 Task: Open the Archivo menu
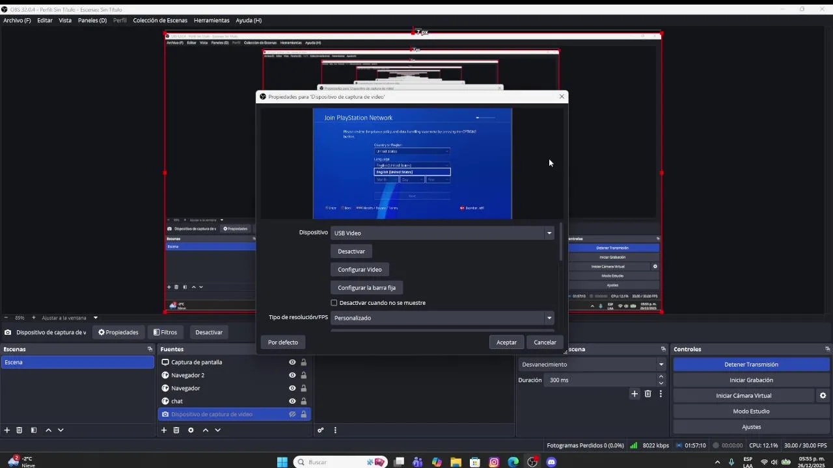[17, 20]
